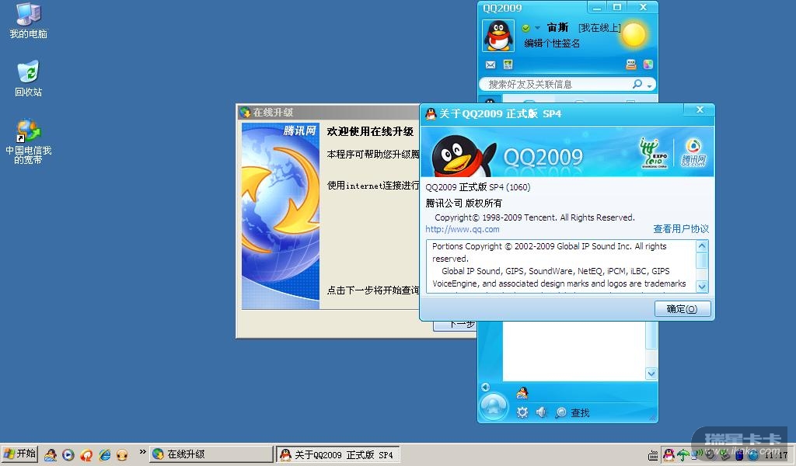Click the keyboard input method icon in the taskbar
The height and width of the screenshot is (466, 796).
point(653,455)
